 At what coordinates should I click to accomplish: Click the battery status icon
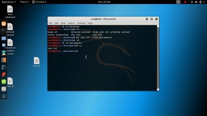201,2
